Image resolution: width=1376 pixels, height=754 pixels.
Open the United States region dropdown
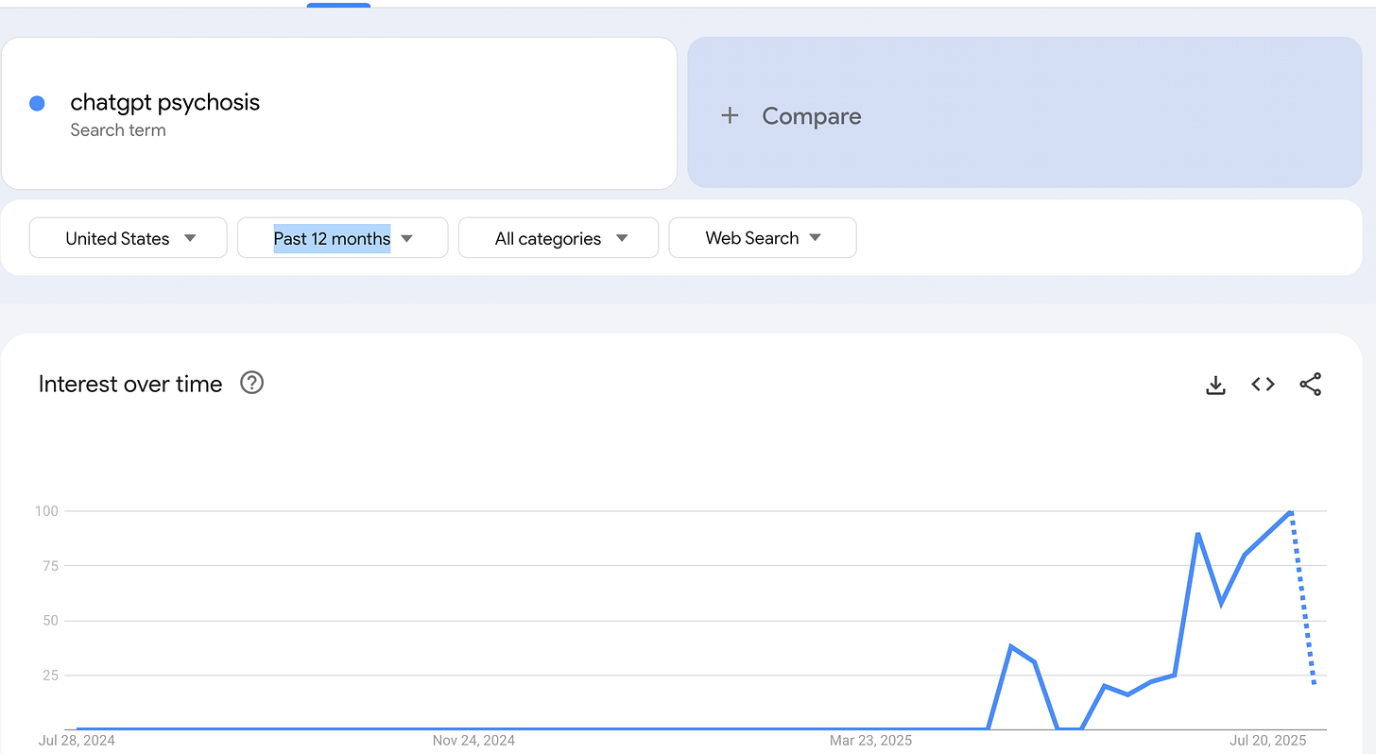[x=129, y=237]
